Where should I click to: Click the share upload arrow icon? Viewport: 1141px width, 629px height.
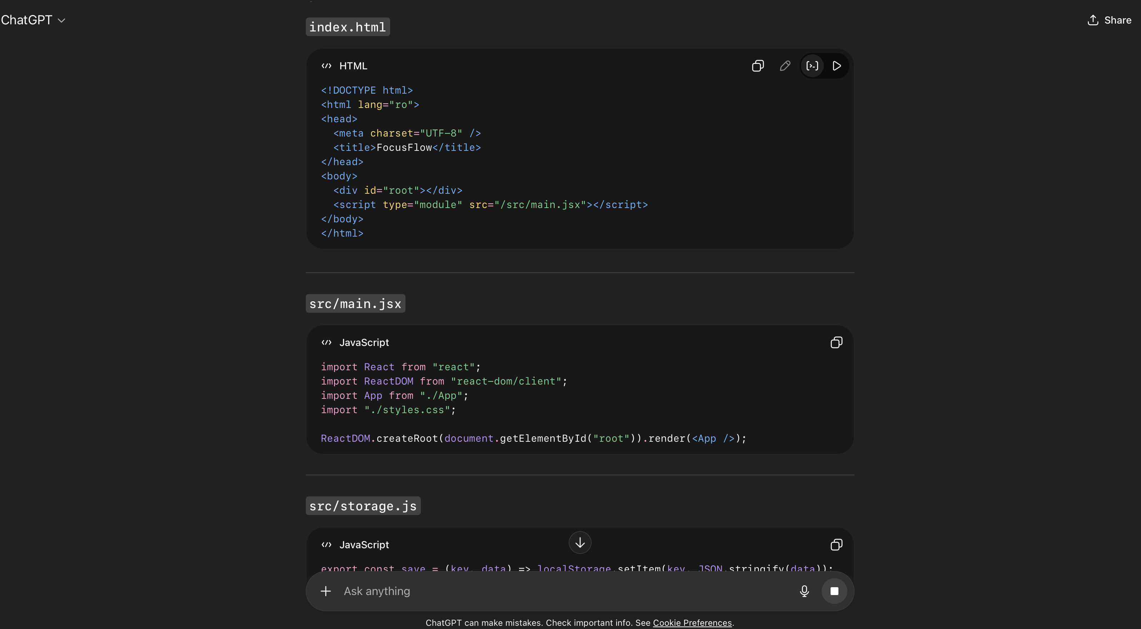[x=1093, y=20]
